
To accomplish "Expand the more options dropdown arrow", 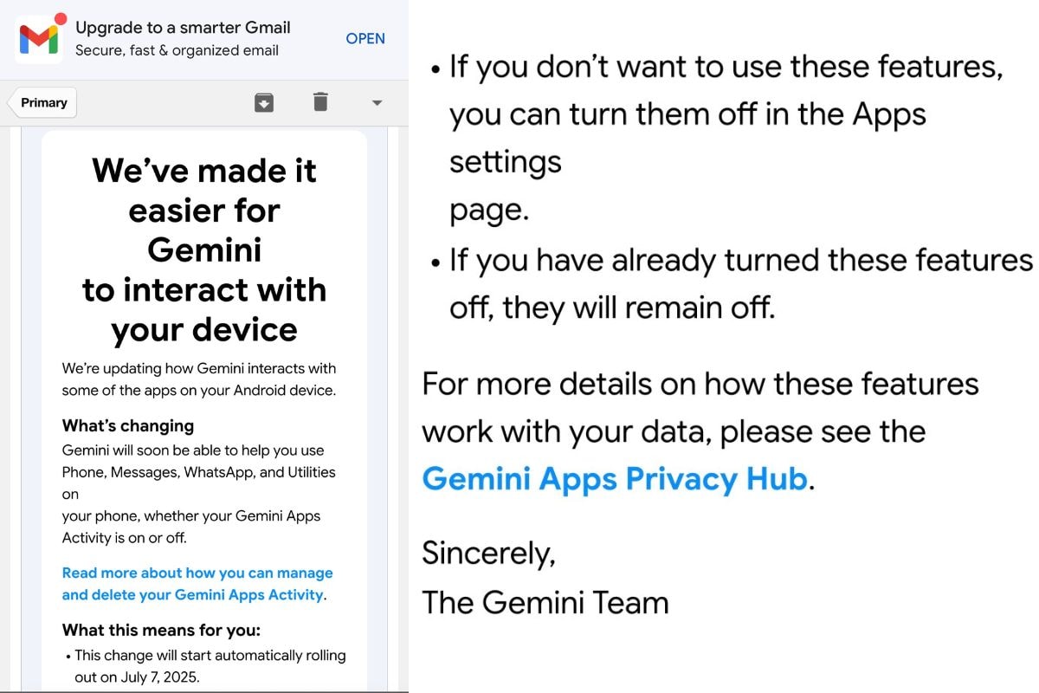I will click(x=377, y=102).
